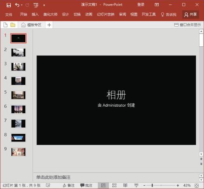Click the Save icon in quick access toolbar
The width and height of the screenshot is (204, 189).
8,5
